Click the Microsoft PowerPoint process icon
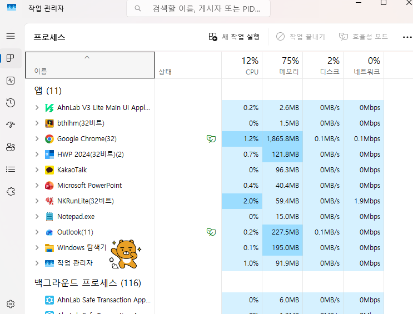 tap(49, 186)
